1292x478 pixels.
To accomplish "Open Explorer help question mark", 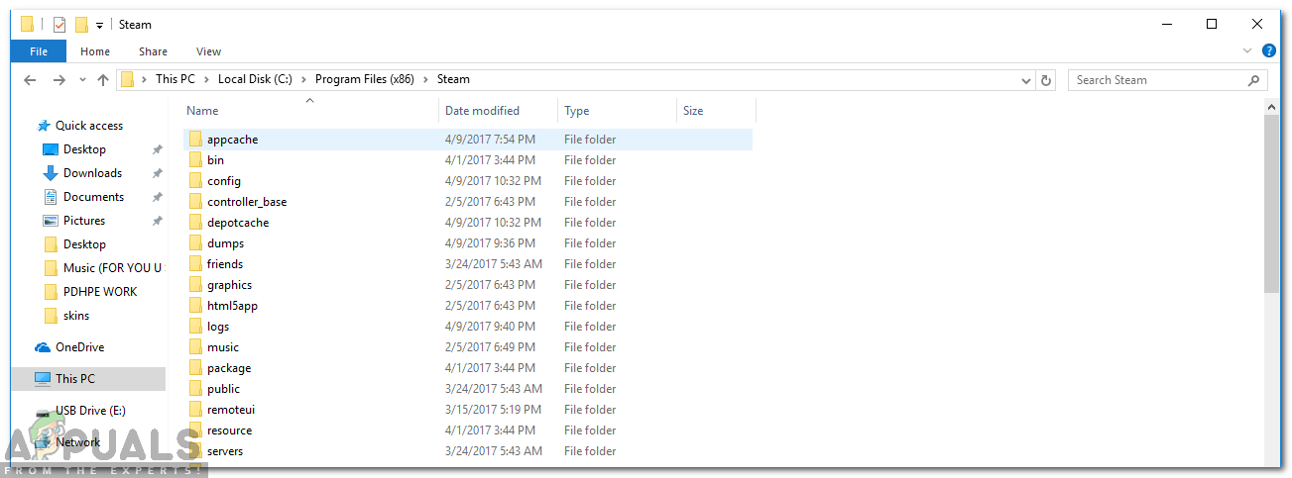I will point(1269,50).
